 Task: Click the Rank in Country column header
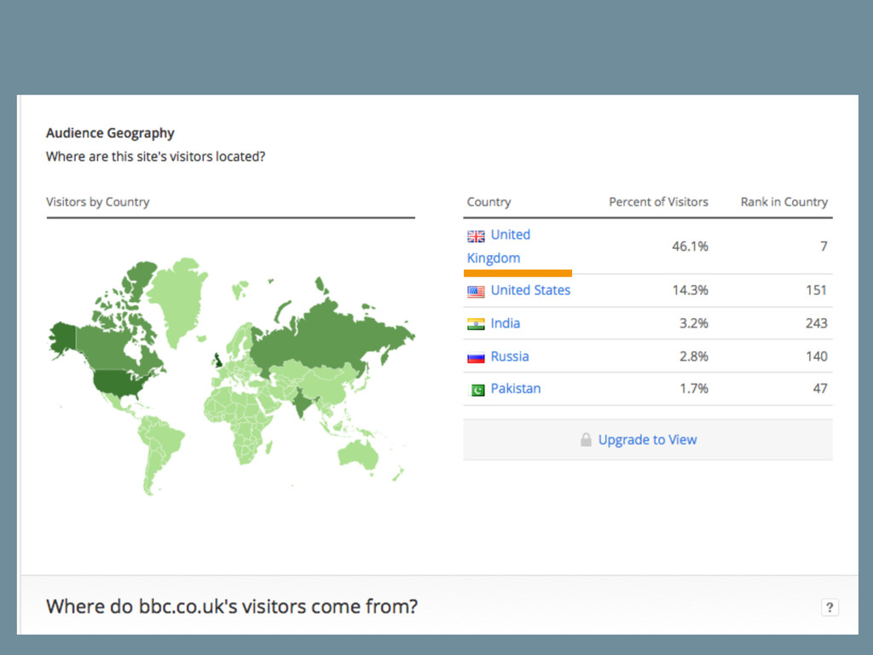coord(784,201)
